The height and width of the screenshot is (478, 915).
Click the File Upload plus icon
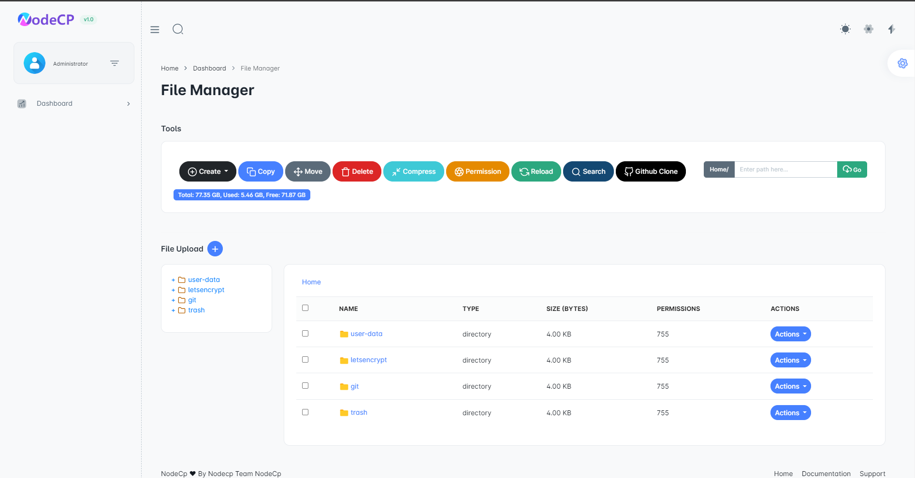tap(215, 249)
